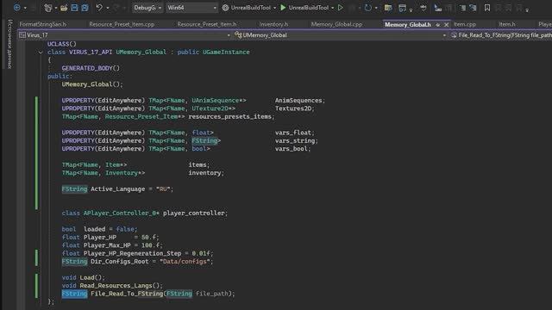Click UGameInstance base class name
This screenshot has width=552, height=310.
click(226, 52)
